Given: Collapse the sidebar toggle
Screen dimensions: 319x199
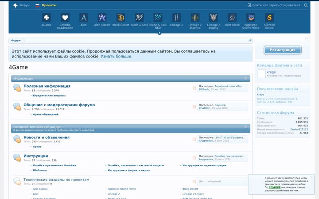Looking at the screenshot, I should coord(308,38).
